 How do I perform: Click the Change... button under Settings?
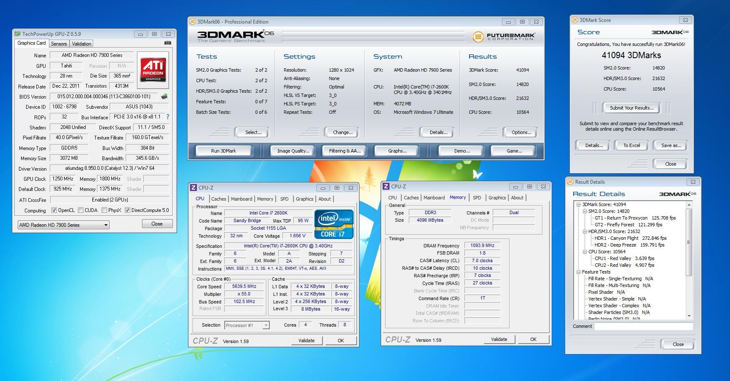[x=343, y=132]
